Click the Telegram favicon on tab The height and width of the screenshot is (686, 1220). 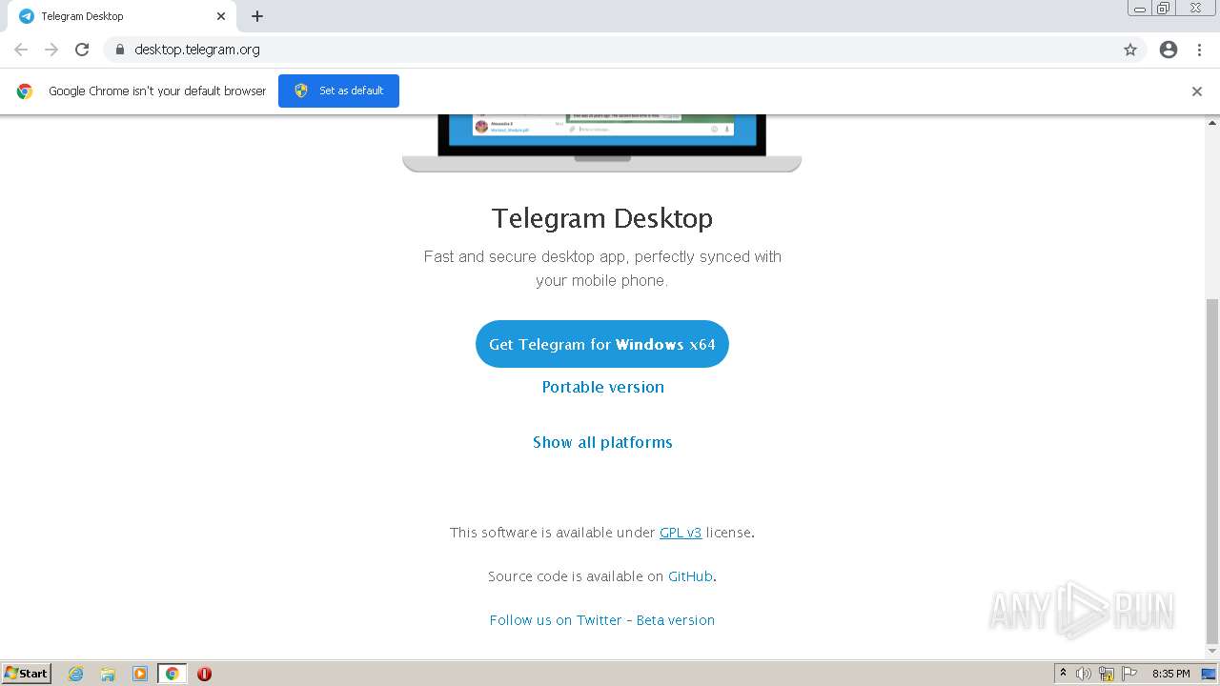[27, 16]
